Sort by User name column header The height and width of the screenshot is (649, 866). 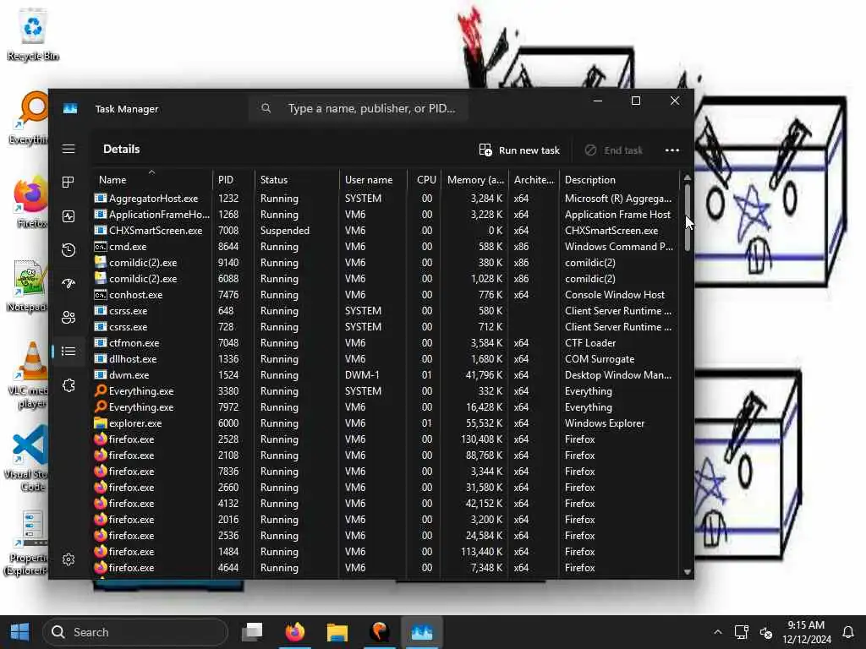[x=373, y=180]
